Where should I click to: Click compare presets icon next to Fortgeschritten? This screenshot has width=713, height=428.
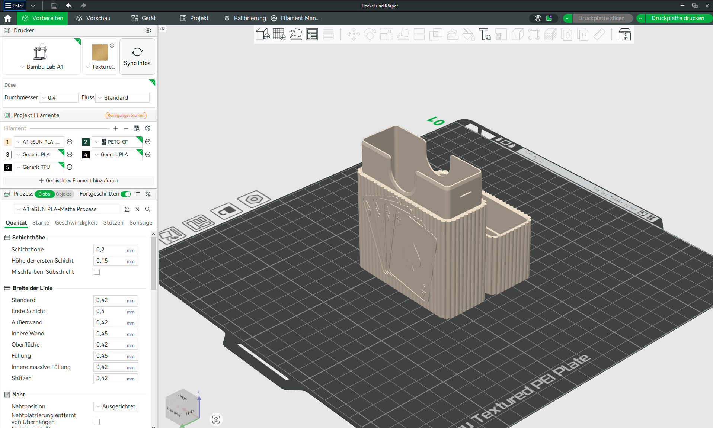click(x=148, y=194)
